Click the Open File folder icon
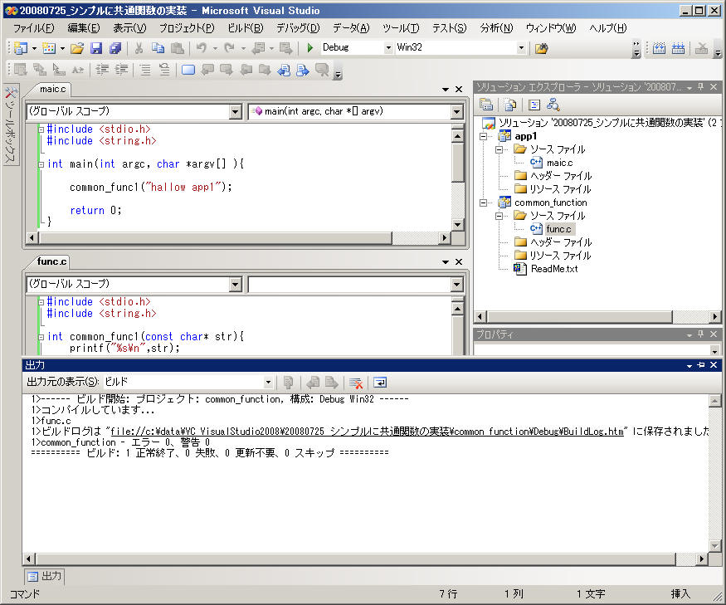The height and width of the screenshot is (605, 726). [77, 48]
